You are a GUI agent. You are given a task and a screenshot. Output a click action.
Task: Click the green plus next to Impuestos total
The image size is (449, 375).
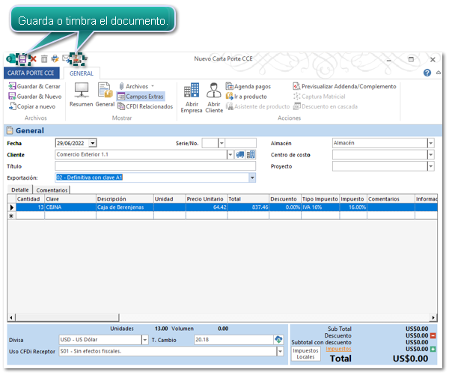point(434,349)
